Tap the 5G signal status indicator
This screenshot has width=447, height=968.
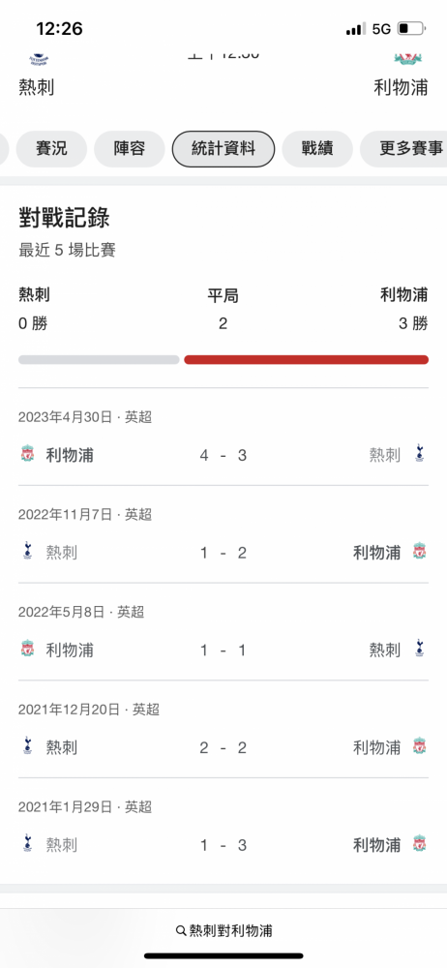click(x=381, y=29)
